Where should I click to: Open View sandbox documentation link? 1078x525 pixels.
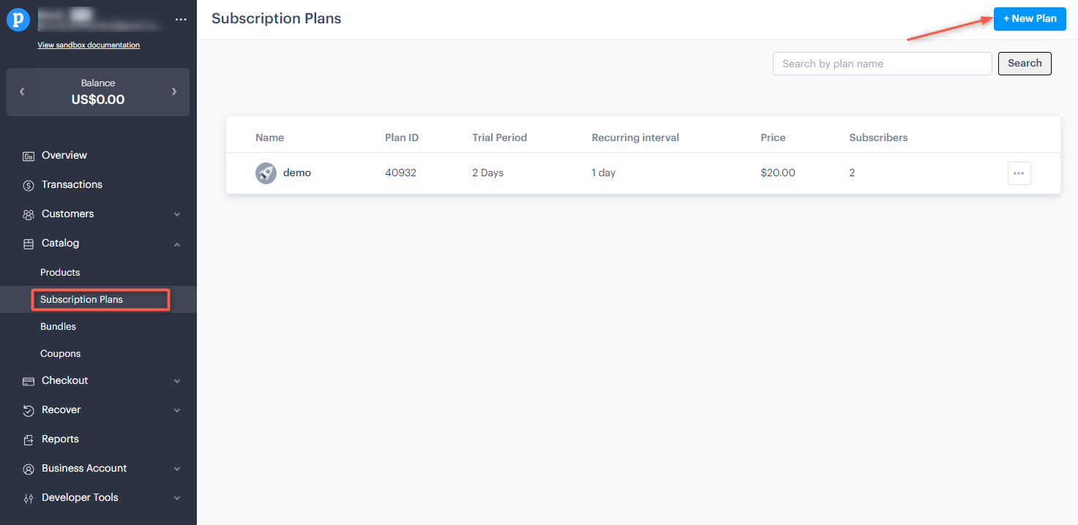coord(89,45)
